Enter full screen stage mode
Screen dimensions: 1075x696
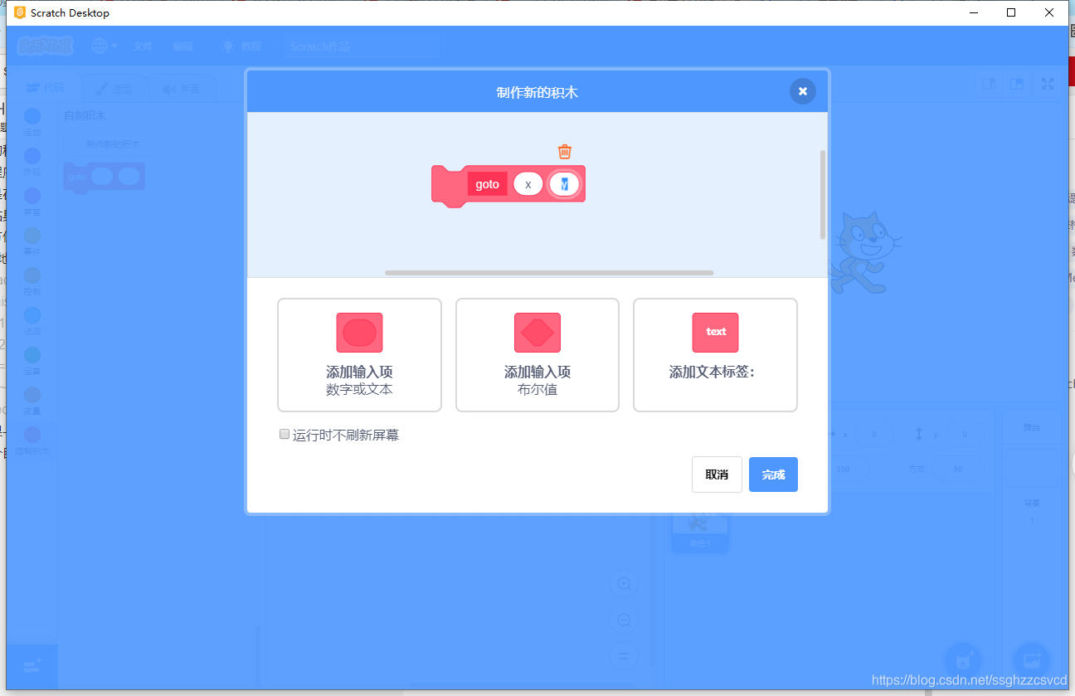(x=1048, y=84)
